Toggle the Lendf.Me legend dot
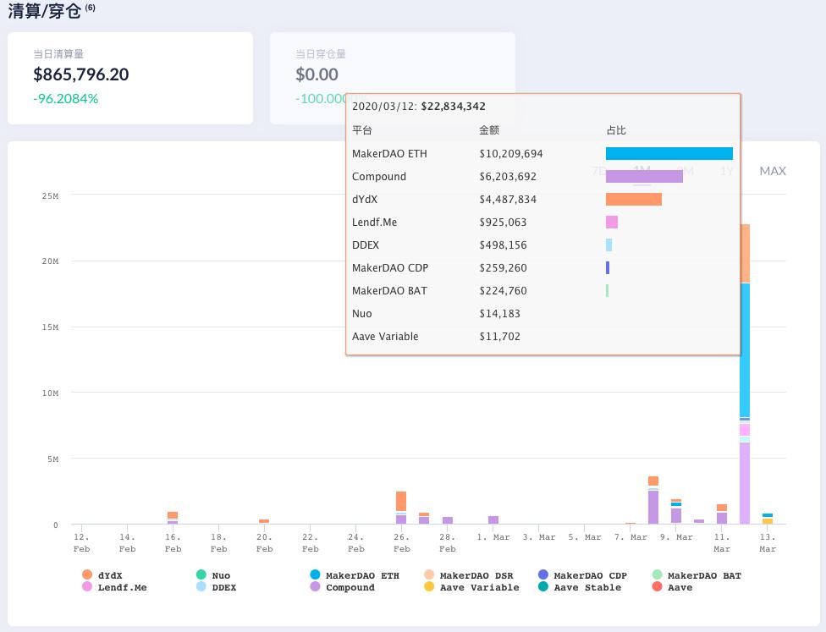 [87, 587]
